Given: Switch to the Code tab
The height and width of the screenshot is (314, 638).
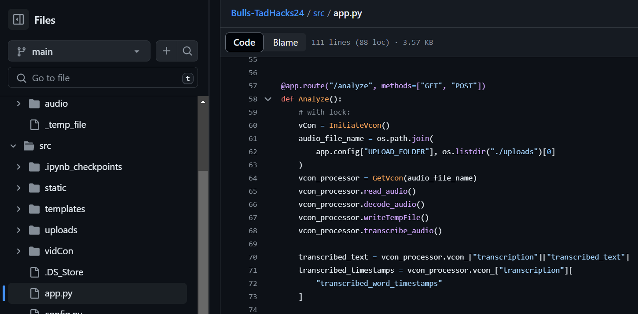Looking at the screenshot, I should 244,43.
